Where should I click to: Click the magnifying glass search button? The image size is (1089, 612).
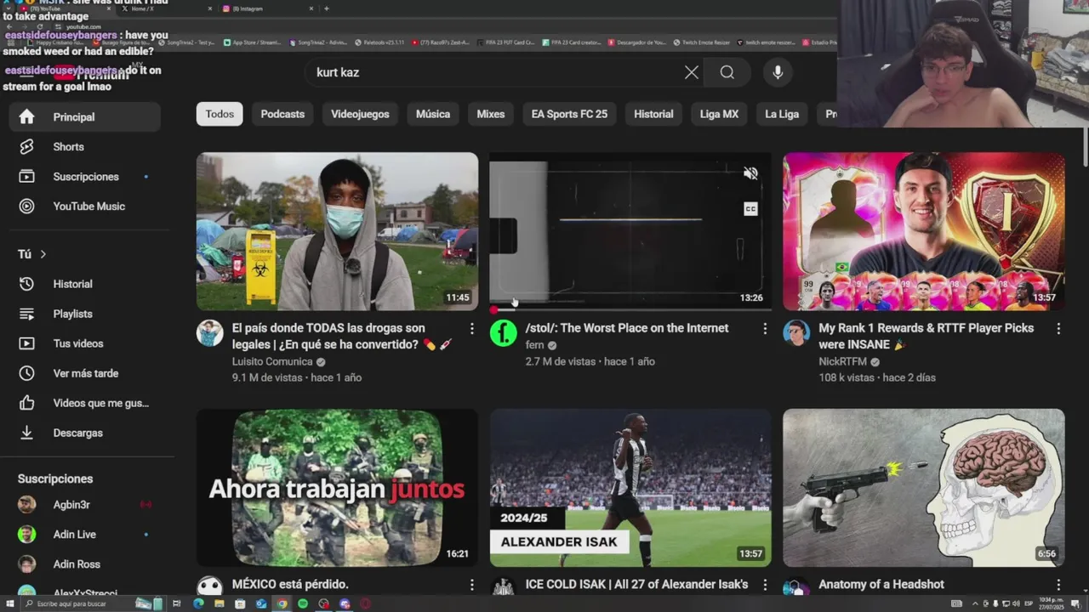click(727, 72)
